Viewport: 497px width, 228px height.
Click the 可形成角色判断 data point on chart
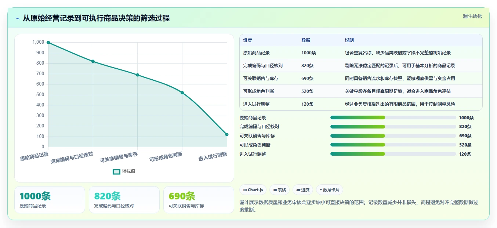click(182, 93)
